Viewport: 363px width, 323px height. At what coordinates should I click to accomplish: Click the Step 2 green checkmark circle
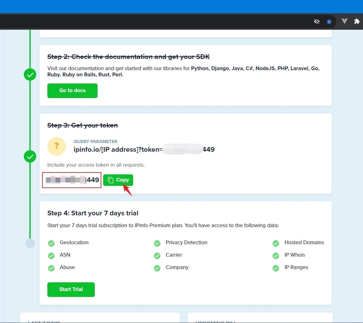coord(30,75)
